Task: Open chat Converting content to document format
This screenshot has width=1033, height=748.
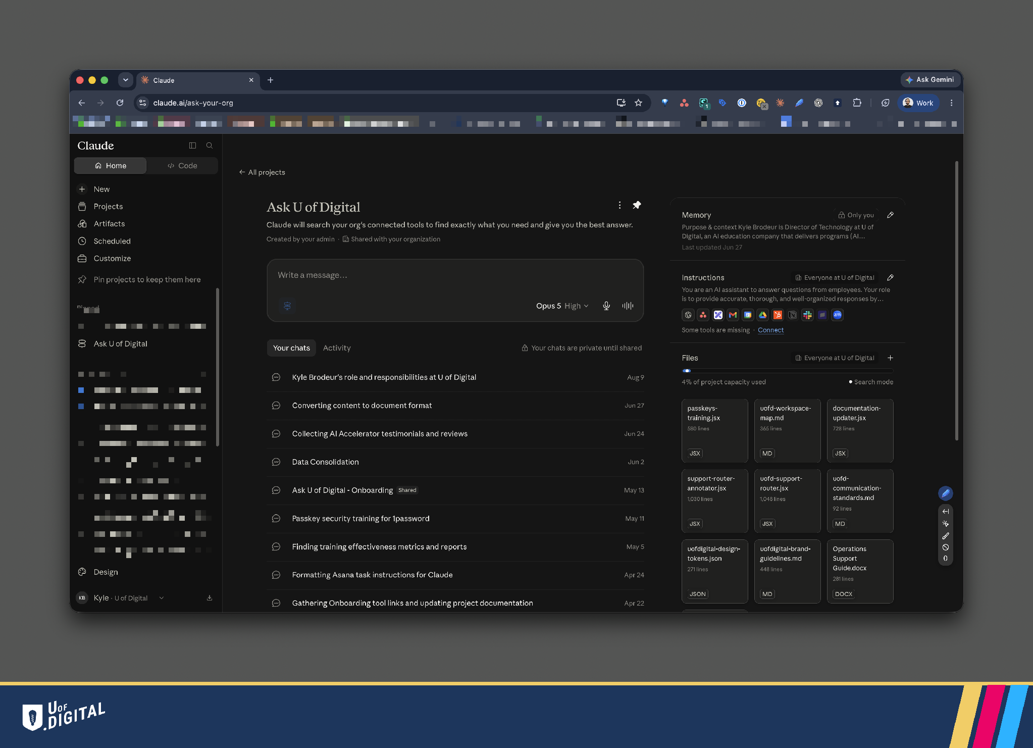Action: click(455, 406)
